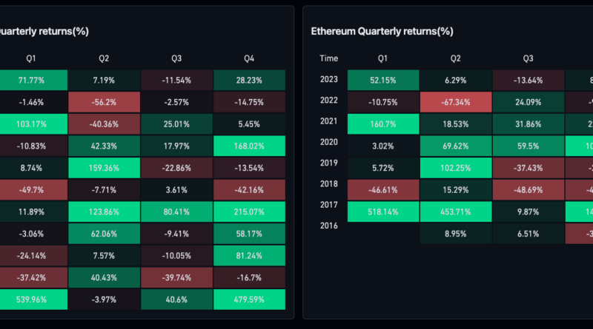This screenshot has width=593, height=329.
Task: Click the -67.34% red cell
Action: pos(455,102)
